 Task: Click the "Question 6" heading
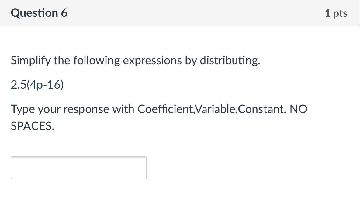coord(39,13)
